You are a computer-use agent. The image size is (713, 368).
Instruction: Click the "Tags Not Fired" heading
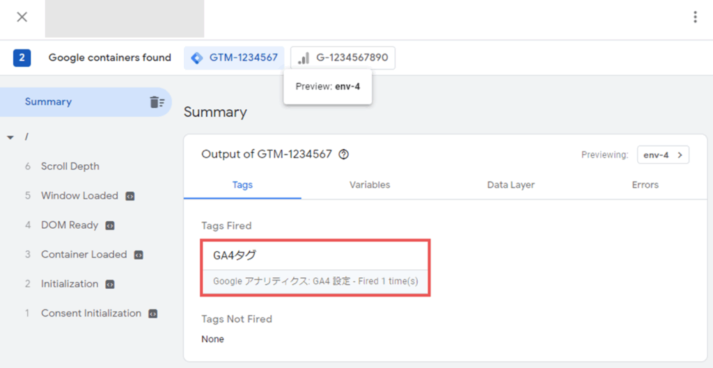pyautogui.click(x=237, y=319)
